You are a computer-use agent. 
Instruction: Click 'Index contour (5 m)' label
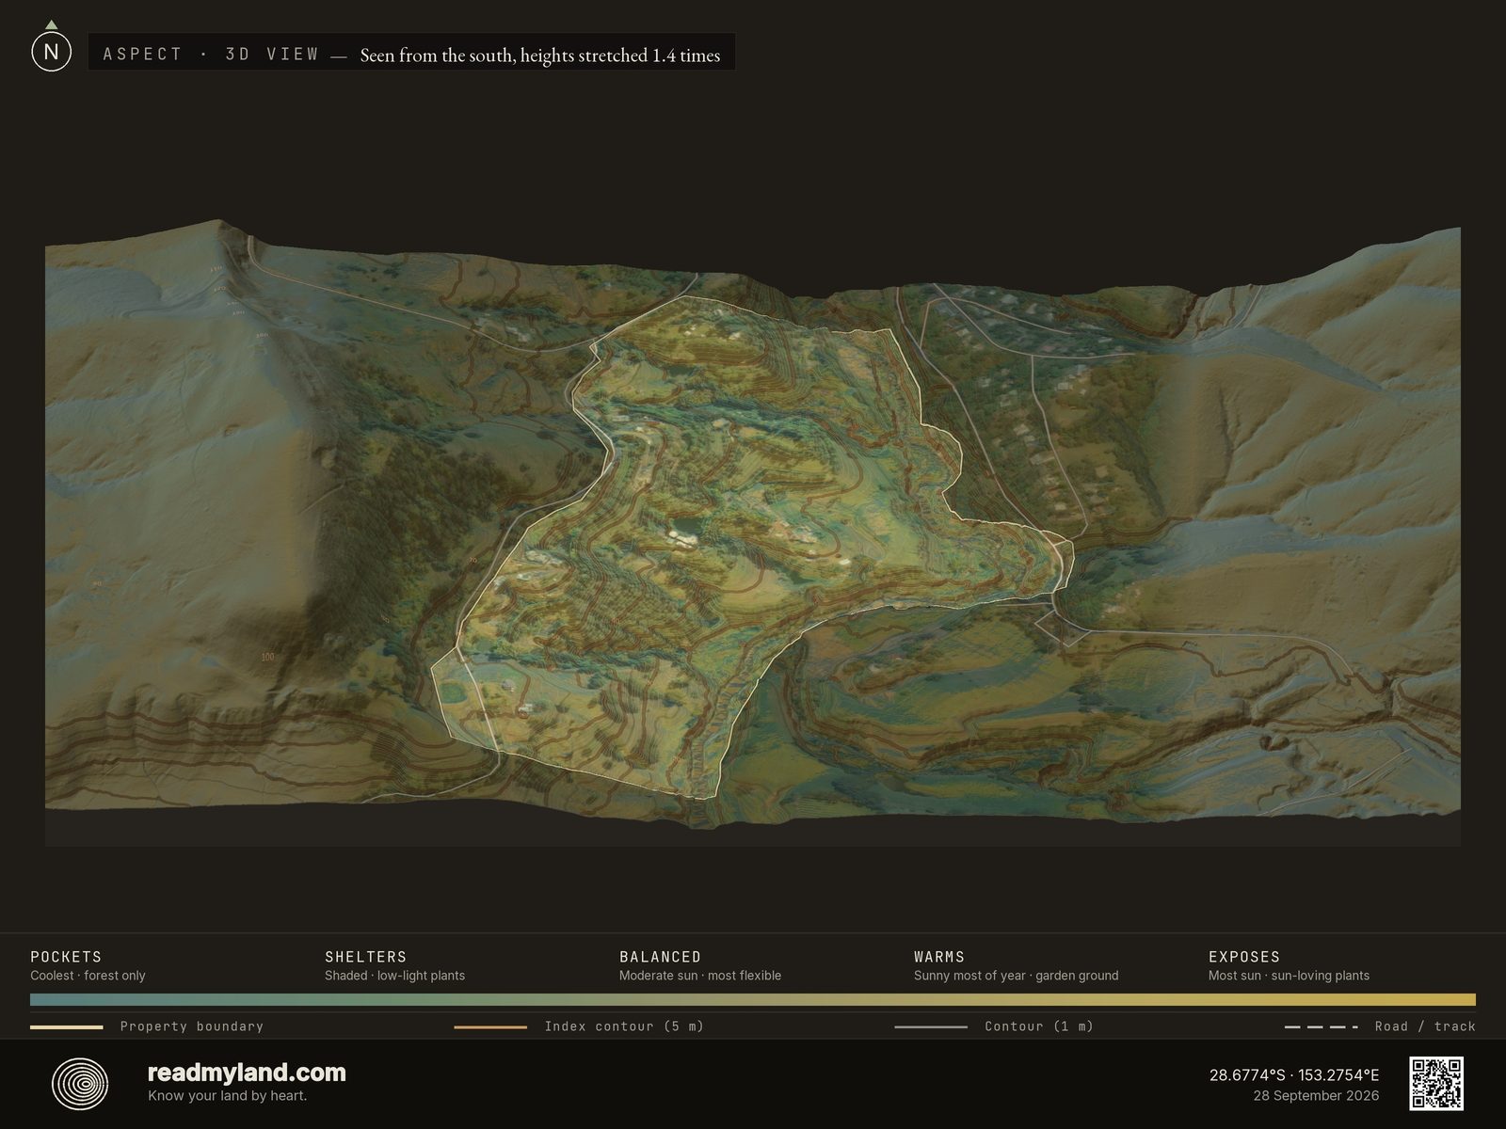coord(624,1026)
